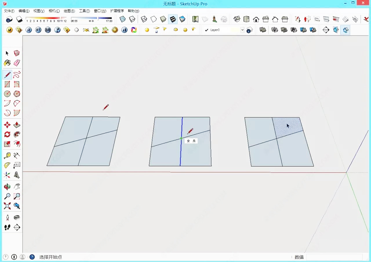The height and width of the screenshot is (262, 371).
Task: Open the Layer0 layer dropdown
Action: tap(242, 30)
